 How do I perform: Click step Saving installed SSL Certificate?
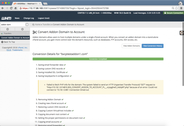(x=52, y=72)
